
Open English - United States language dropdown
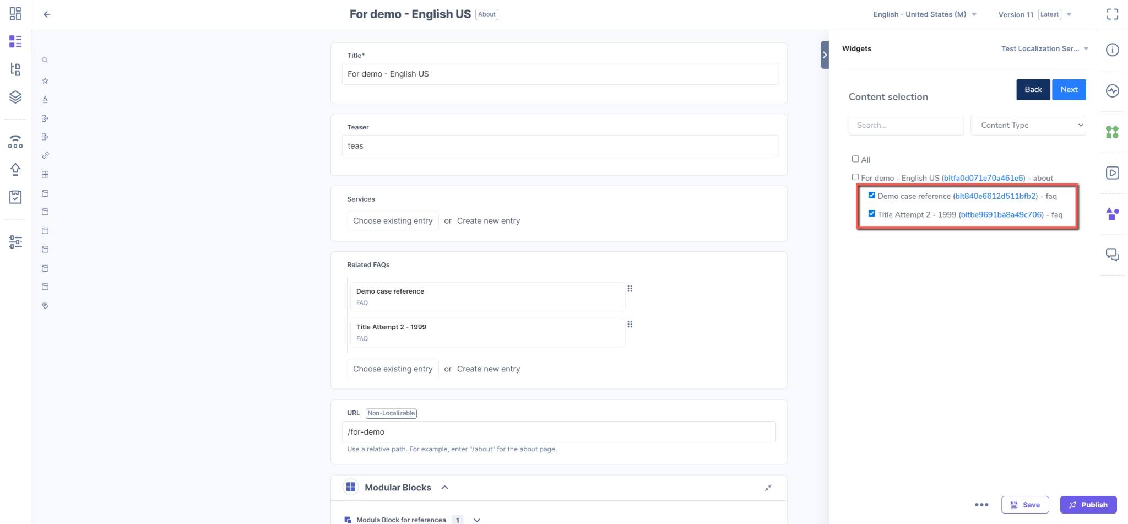(x=925, y=14)
